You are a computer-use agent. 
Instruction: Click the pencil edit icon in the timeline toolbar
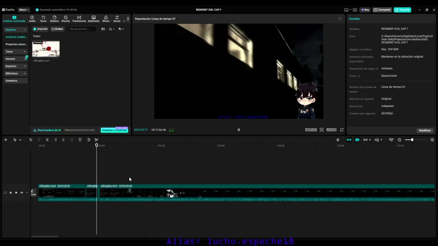96,140
